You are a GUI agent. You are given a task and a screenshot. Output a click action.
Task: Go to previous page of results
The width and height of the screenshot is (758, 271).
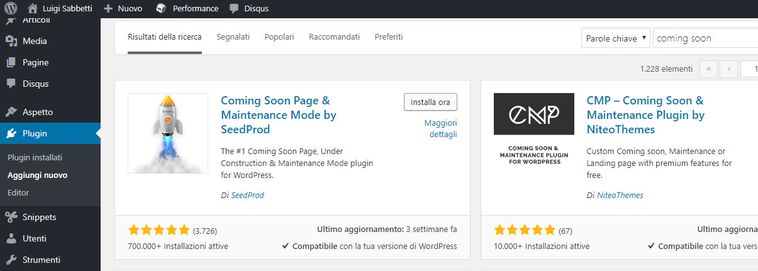729,69
